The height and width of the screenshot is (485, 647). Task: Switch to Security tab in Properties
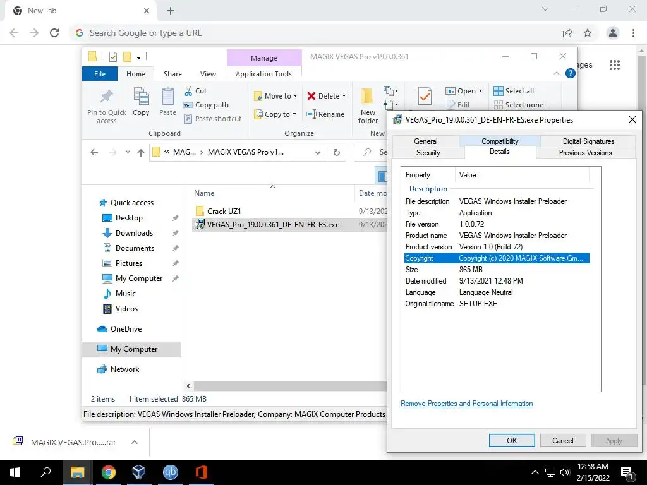(428, 153)
